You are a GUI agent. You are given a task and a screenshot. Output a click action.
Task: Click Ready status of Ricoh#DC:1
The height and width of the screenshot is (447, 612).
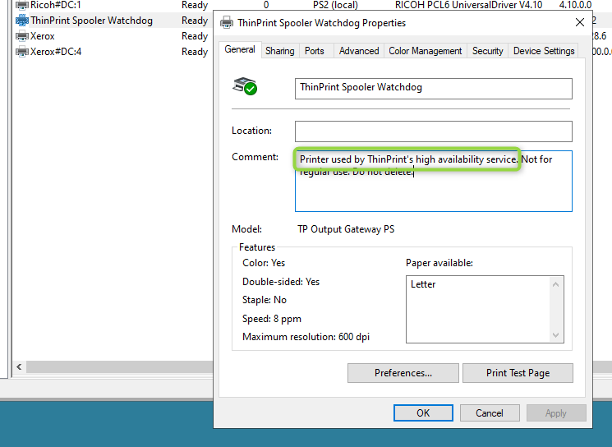[x=195, y=5]
